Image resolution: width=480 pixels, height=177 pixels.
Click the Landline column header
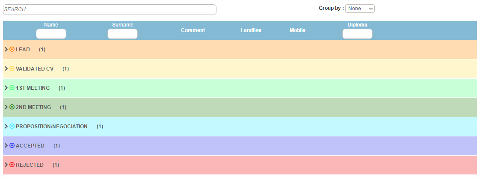251,30
